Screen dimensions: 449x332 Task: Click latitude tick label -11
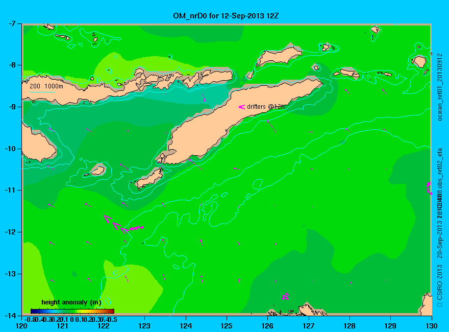(10, 190)
